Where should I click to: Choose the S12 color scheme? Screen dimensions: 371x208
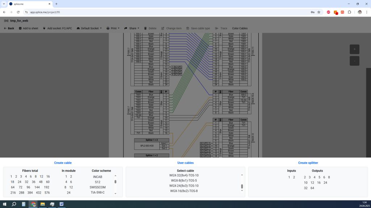coord(97,182)
